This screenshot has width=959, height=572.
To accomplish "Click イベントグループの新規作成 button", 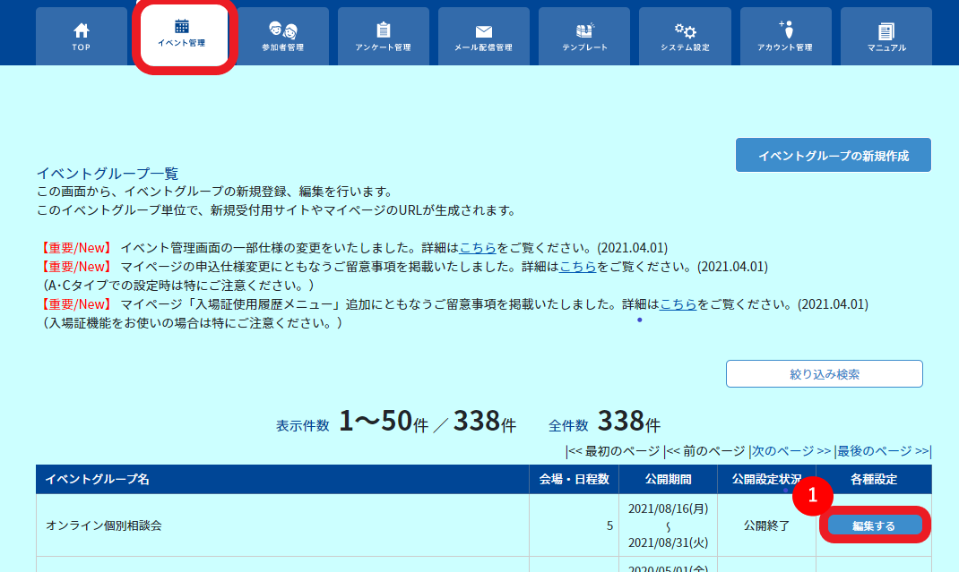I will (x=833, y=155).
